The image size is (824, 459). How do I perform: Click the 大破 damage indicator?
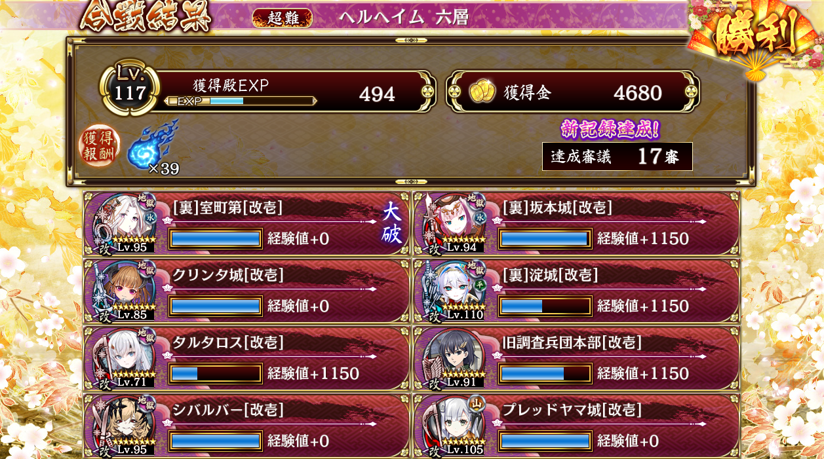click(x=391, y=223)
